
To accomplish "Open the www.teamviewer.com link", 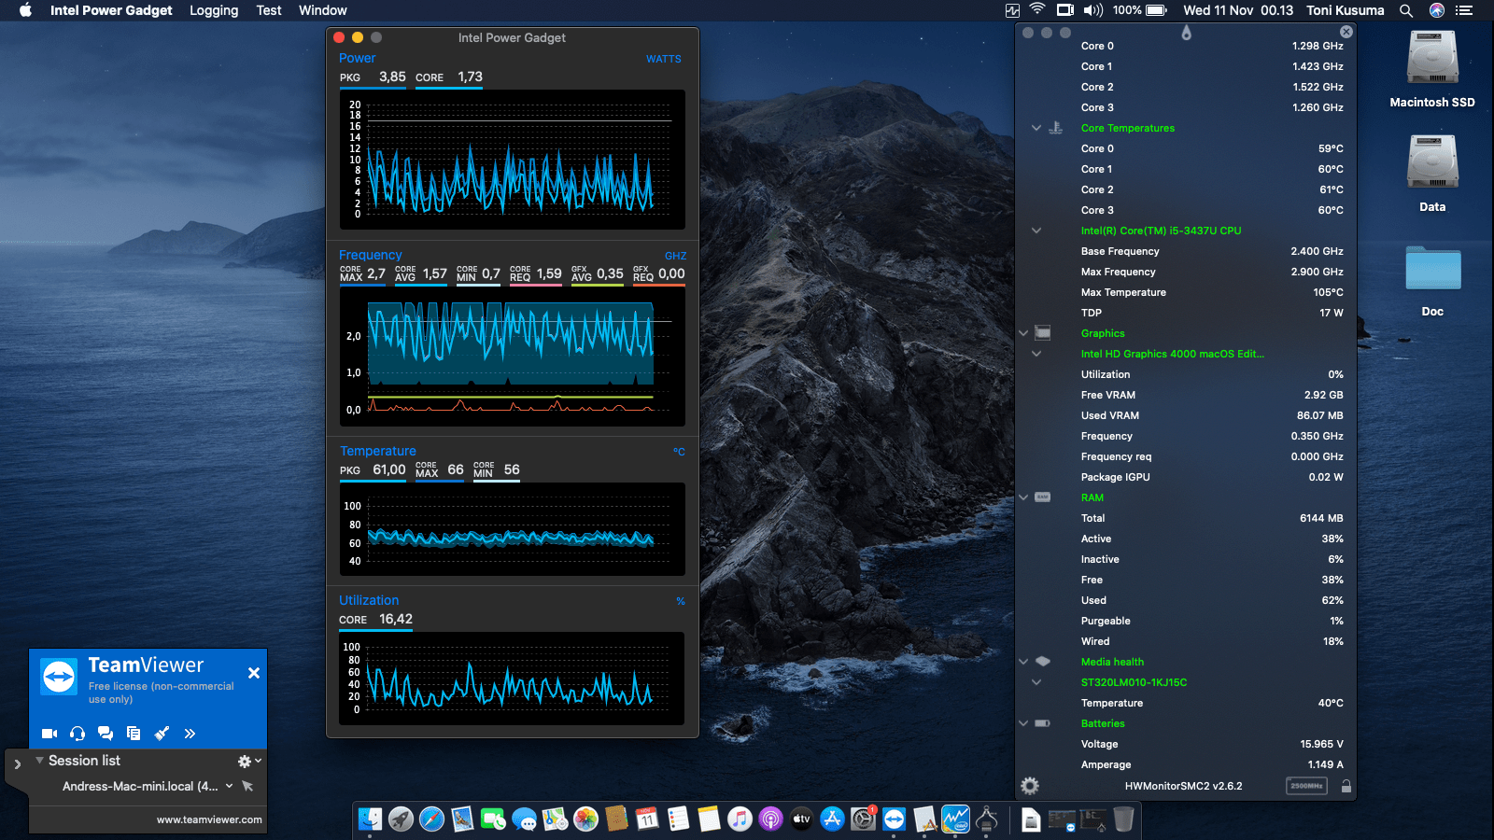I will 209,819.
